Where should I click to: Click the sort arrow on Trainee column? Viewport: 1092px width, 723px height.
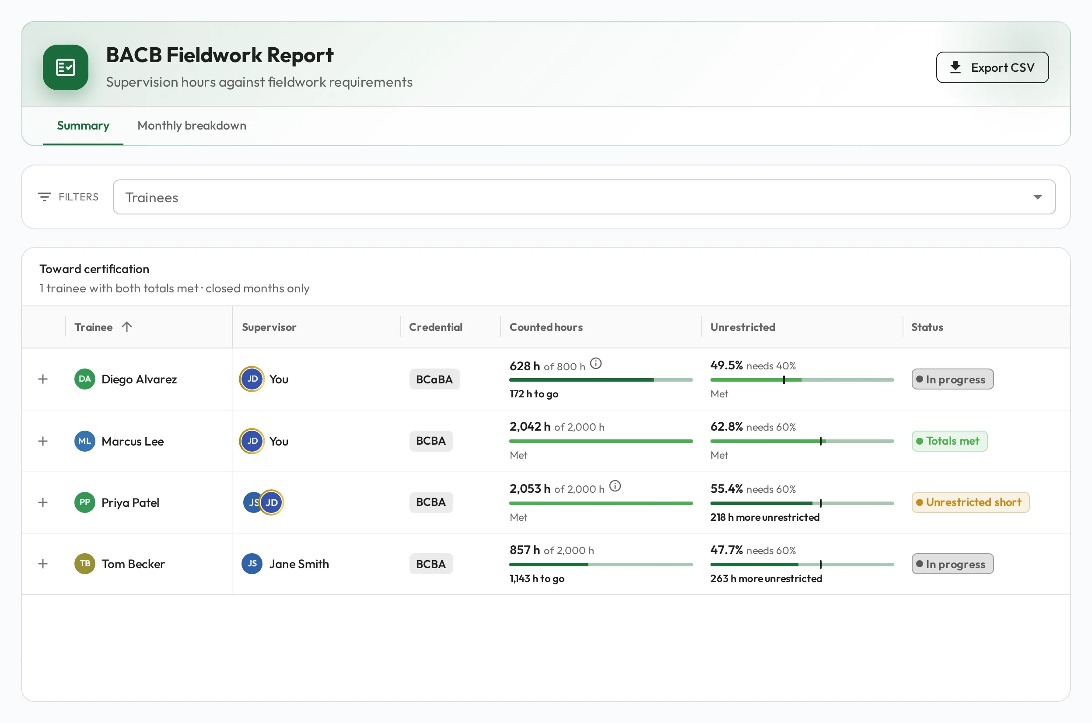[127, 327]
